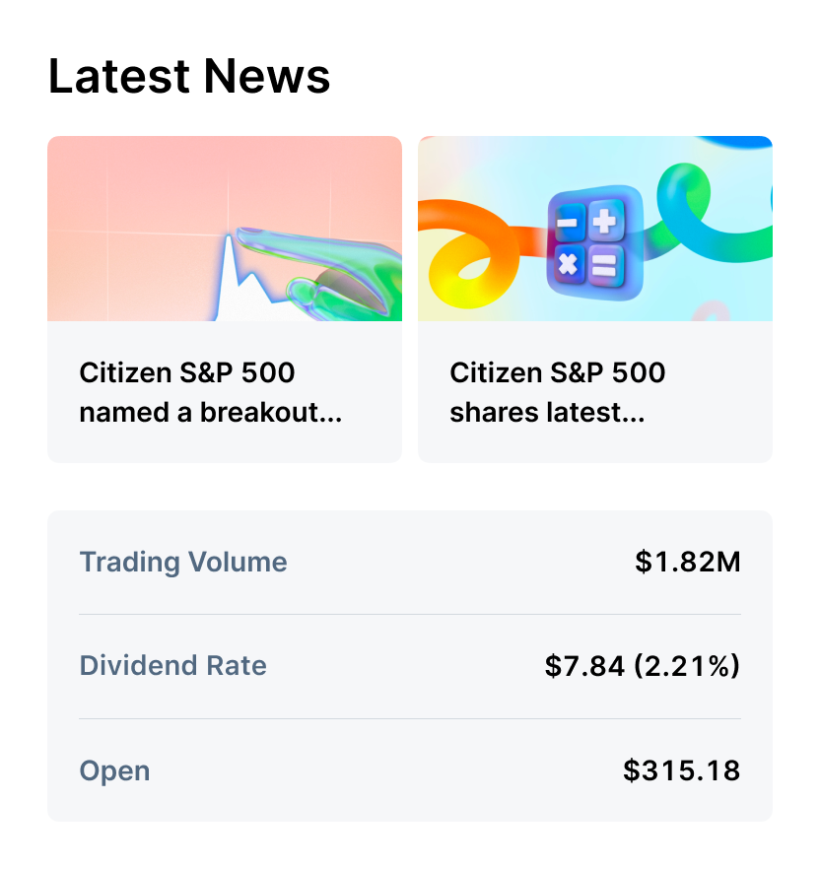The image size is (820, 869).
Task: Click the equals key on the calculator graphic
Action: point(603,263)
